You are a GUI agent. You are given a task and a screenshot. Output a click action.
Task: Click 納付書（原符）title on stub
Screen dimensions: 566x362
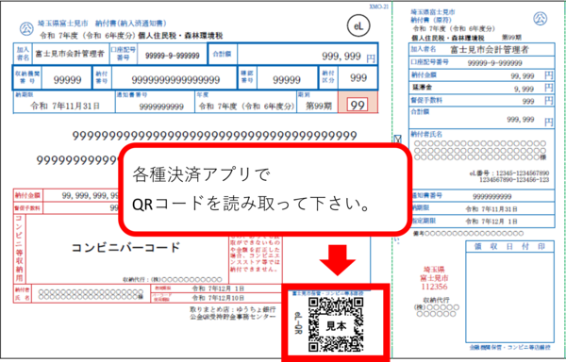tap(431, 20)
